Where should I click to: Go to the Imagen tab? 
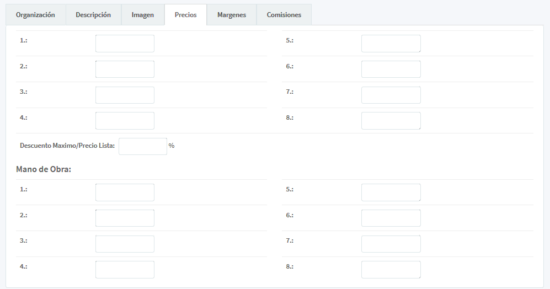tap(142, 15)
